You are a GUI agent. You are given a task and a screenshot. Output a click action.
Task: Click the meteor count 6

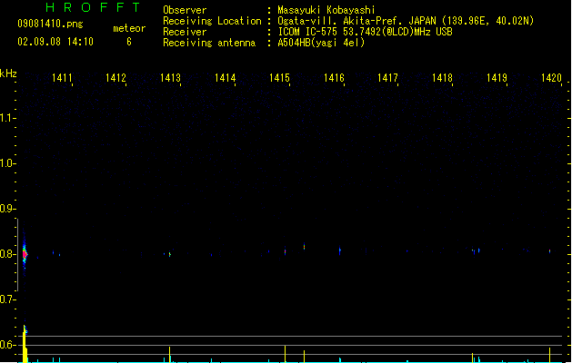[x=129, y=42]
